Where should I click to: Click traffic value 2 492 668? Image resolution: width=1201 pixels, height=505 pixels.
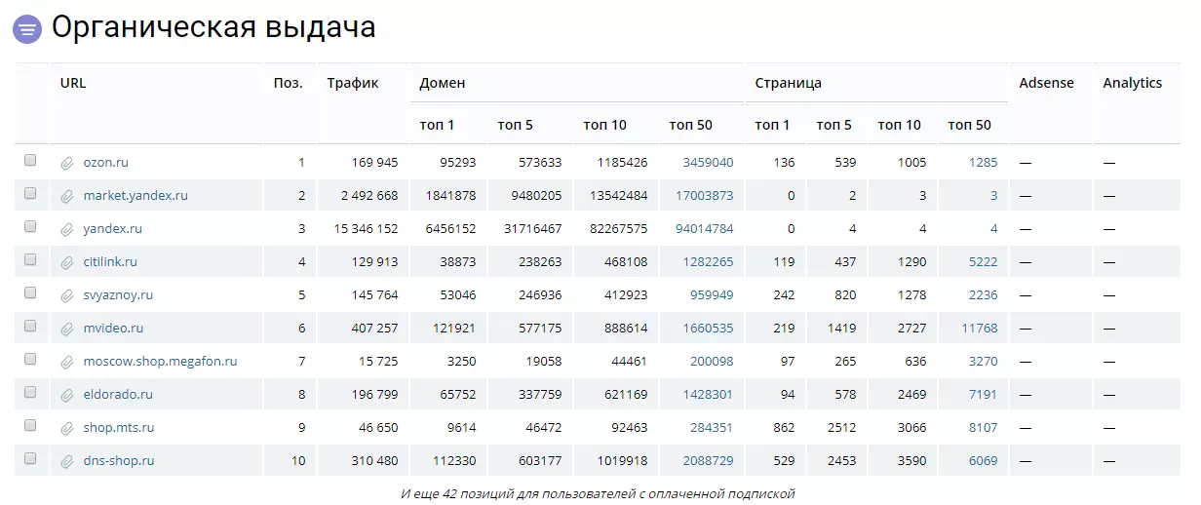click(368, 196)
